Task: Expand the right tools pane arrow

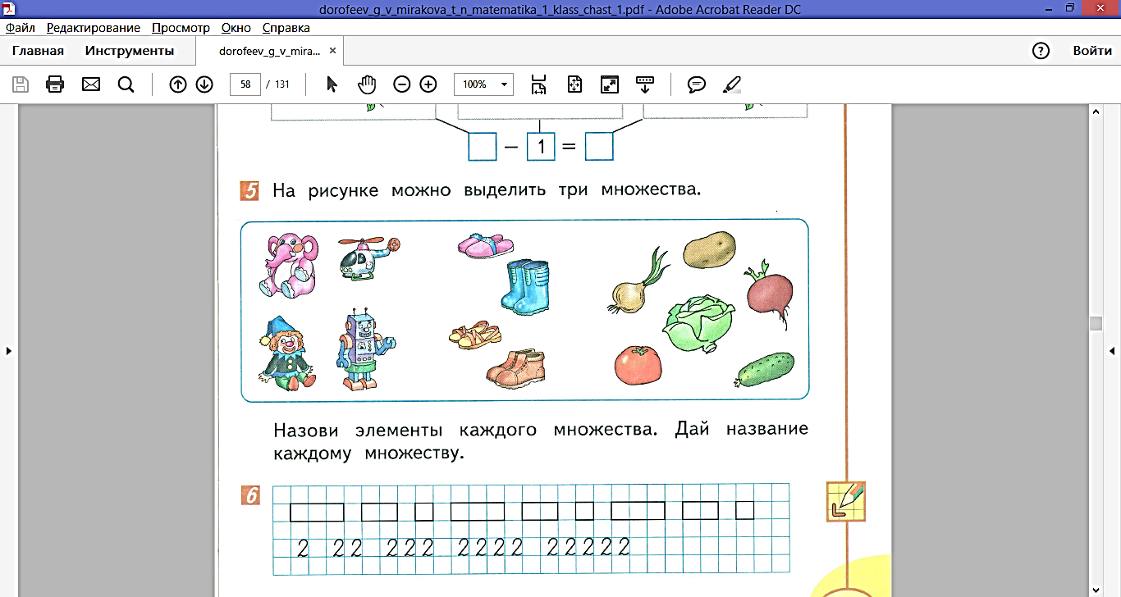Action: pyautogui.click(x=1112, y=351)
